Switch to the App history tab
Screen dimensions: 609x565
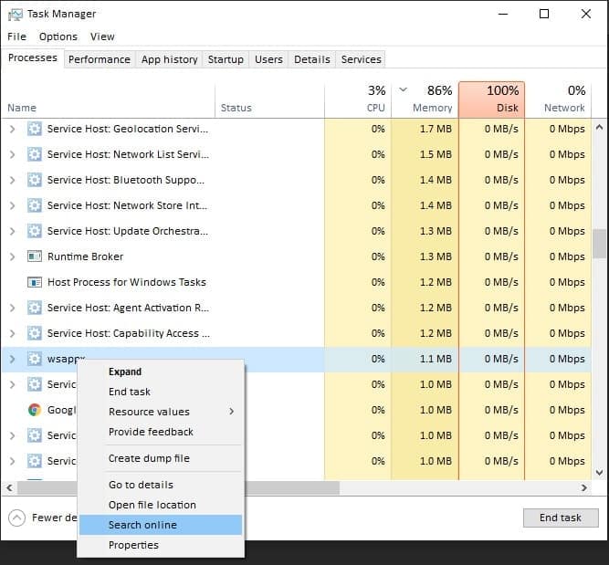[x=169, y=59]
